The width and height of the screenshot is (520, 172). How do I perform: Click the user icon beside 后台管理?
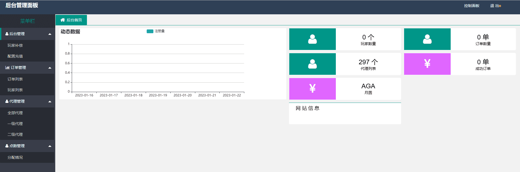pos(7,34)
